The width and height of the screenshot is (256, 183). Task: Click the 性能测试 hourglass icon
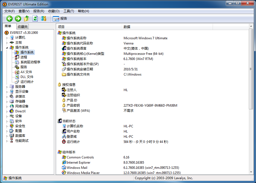coord(11,141)
